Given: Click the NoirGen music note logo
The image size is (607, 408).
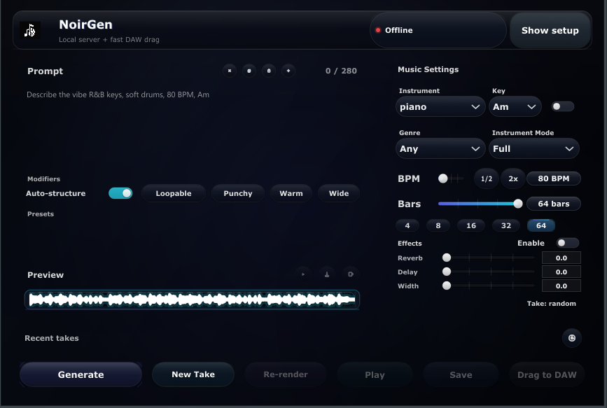Looking at the screenshot, I should (x=28, y=30).
